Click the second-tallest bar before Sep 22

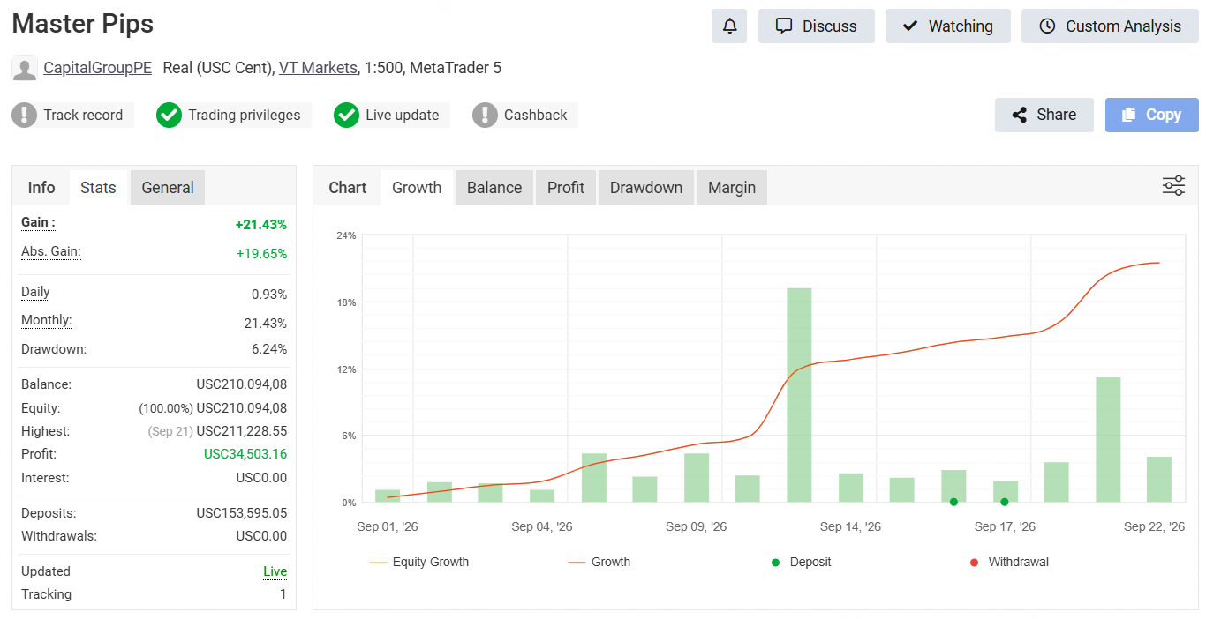point(1108,440)
